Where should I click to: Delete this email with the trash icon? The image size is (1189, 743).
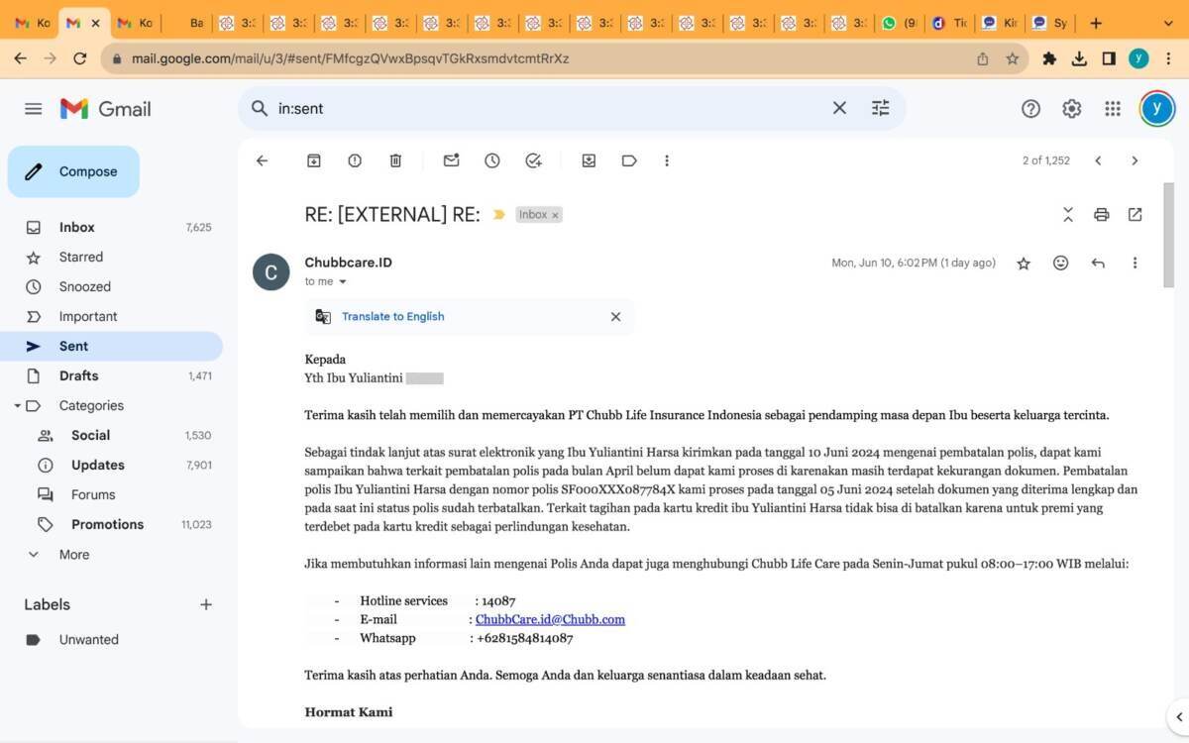[x=395, y=160]
